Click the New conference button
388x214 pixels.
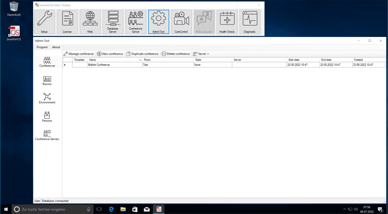tap(110, 54)
